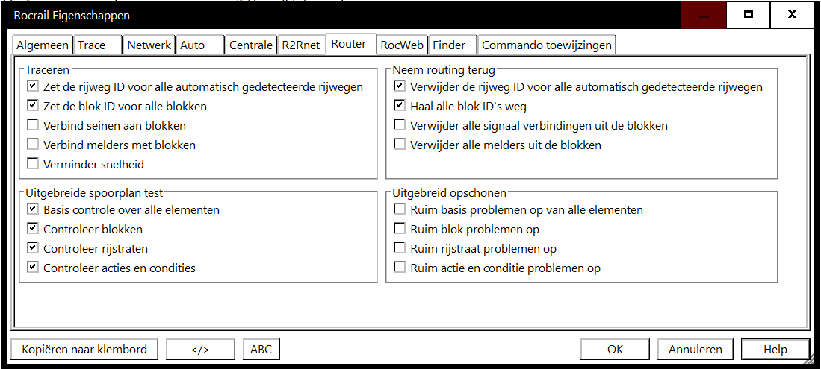This screenshot has height=369, width=821.
Task: Enable 'Ruim blok problemen op' checkbox
Action: point(400,230)
